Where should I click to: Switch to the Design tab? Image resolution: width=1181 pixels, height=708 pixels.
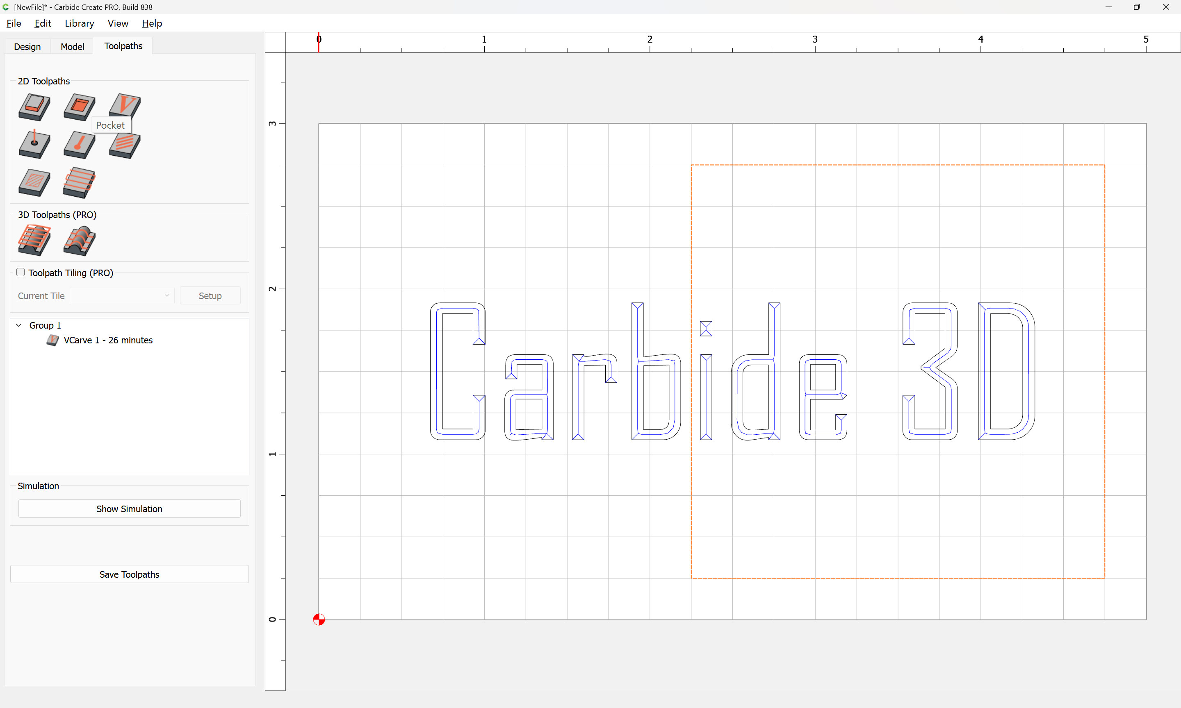27,46
